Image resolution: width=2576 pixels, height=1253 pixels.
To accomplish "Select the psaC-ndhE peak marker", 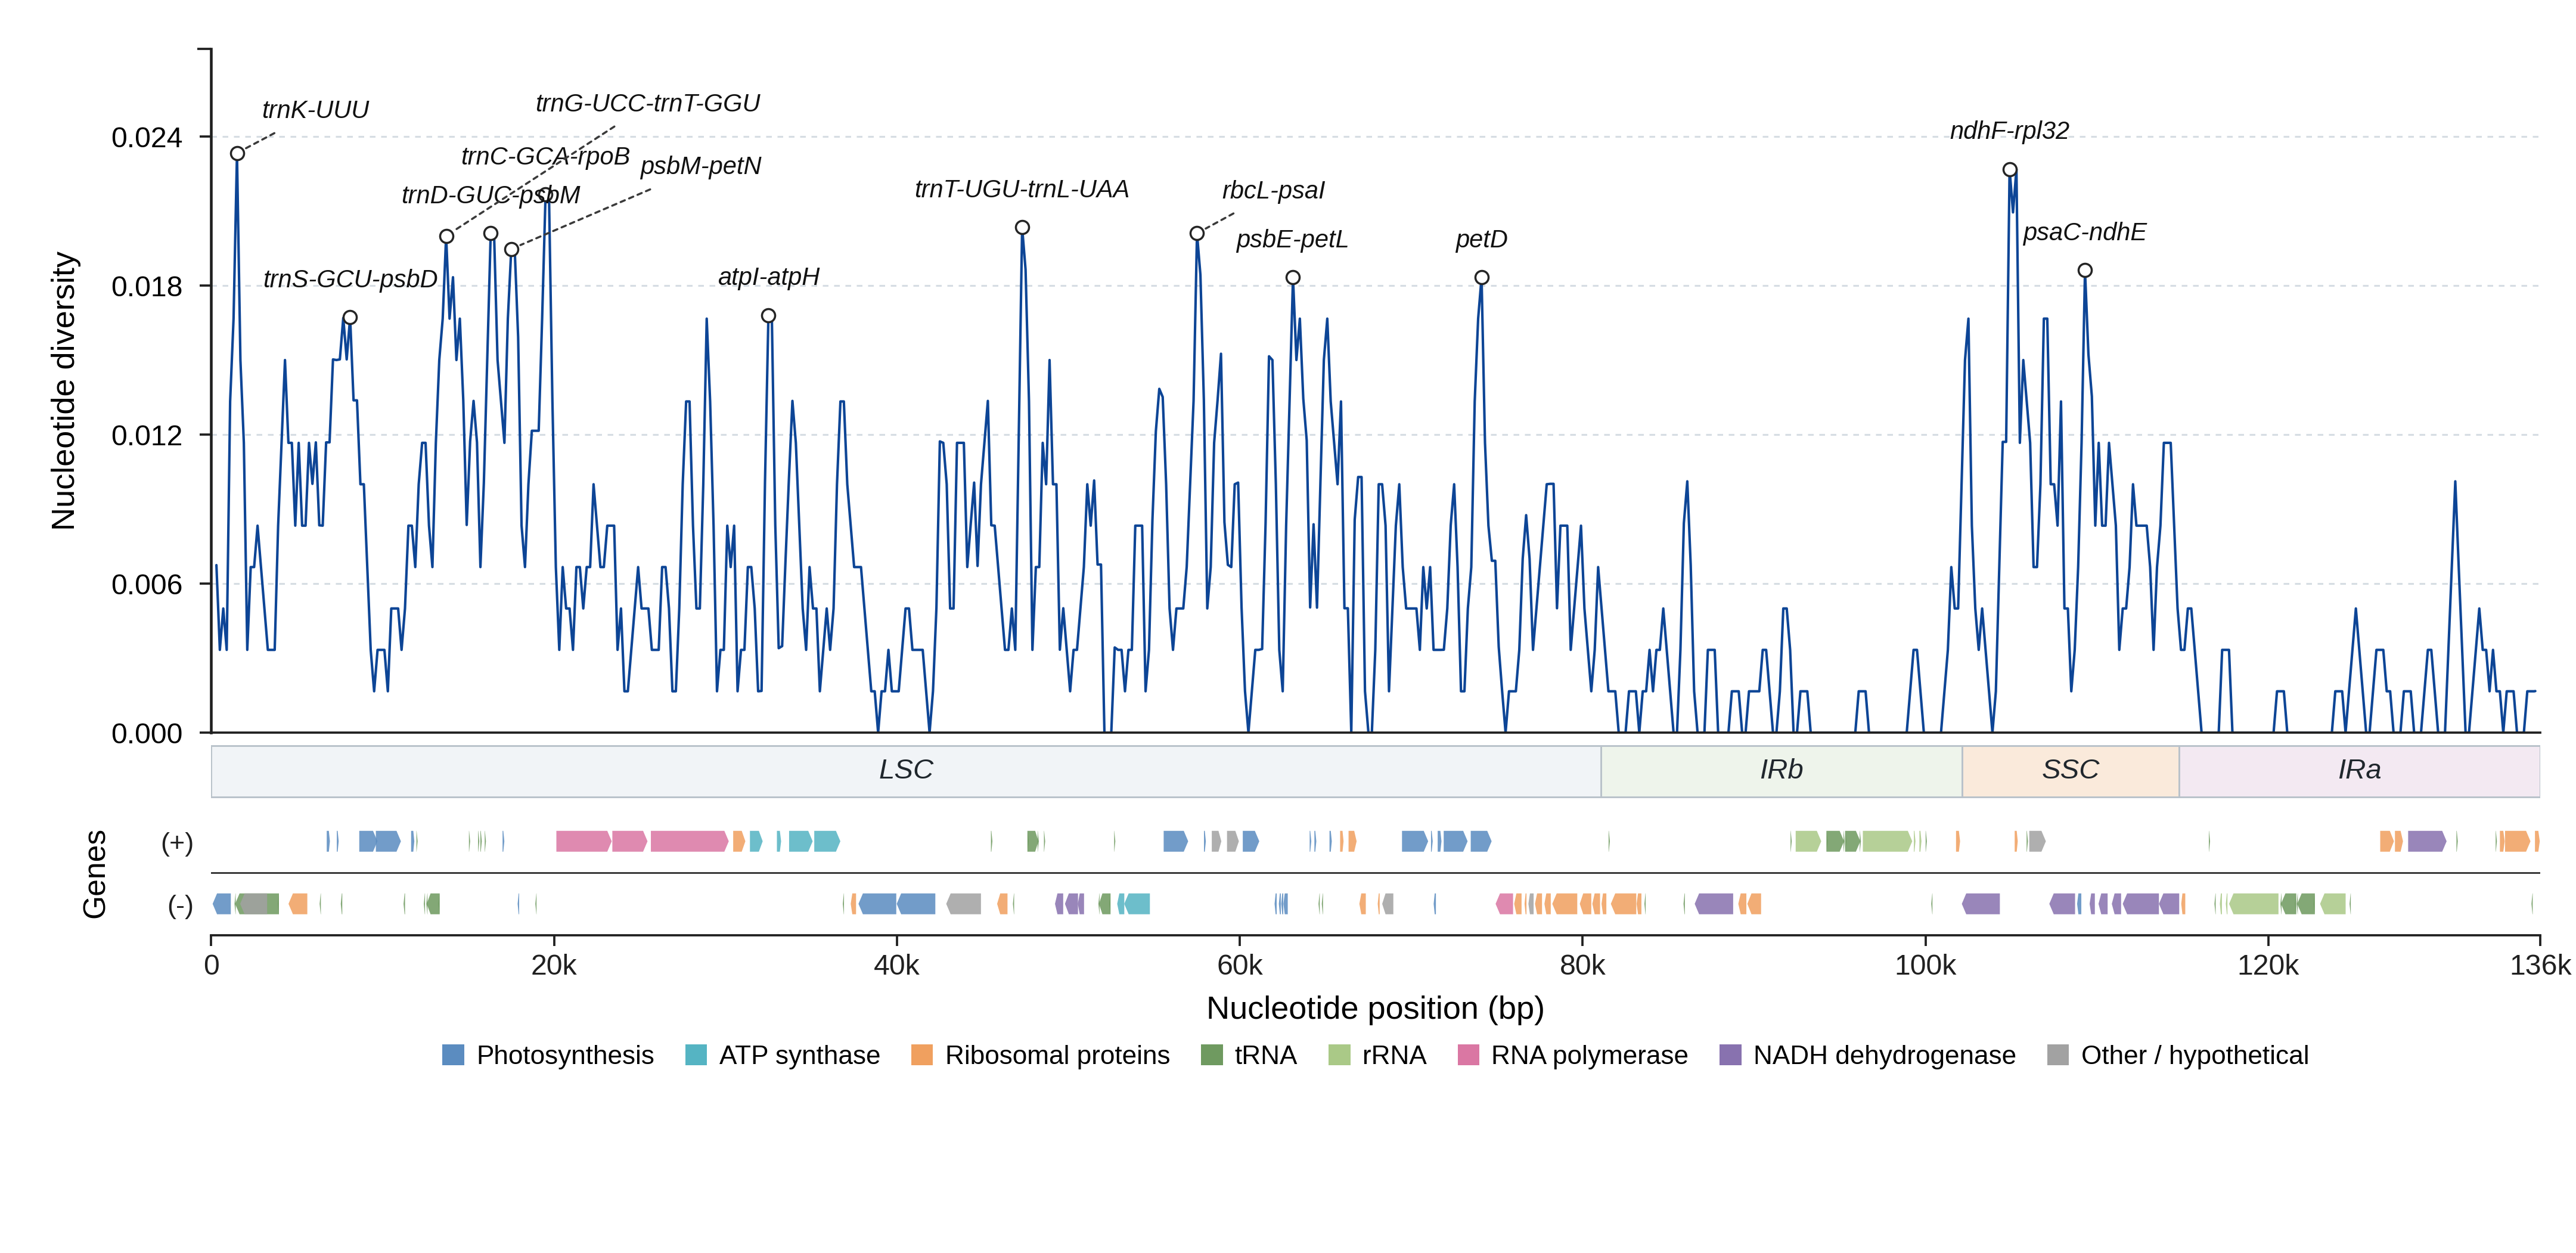I will tap(2085, 271).
